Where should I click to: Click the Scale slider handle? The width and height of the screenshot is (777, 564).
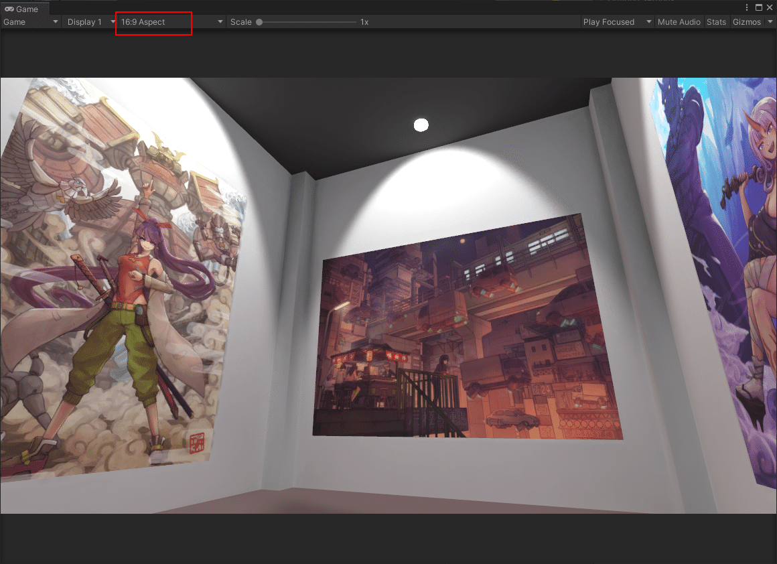tap(259, 22)
